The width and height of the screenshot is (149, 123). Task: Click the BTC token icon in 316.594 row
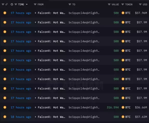[123, 107]
